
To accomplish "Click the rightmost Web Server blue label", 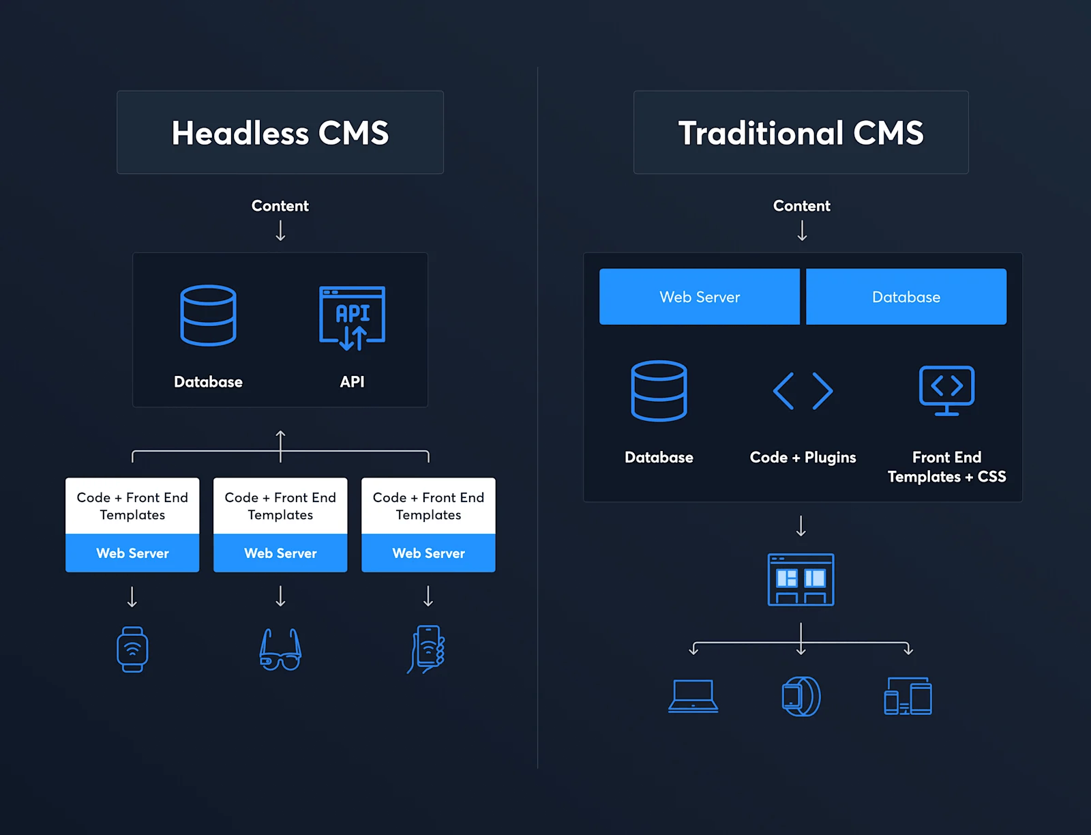I will pos(428,553).
